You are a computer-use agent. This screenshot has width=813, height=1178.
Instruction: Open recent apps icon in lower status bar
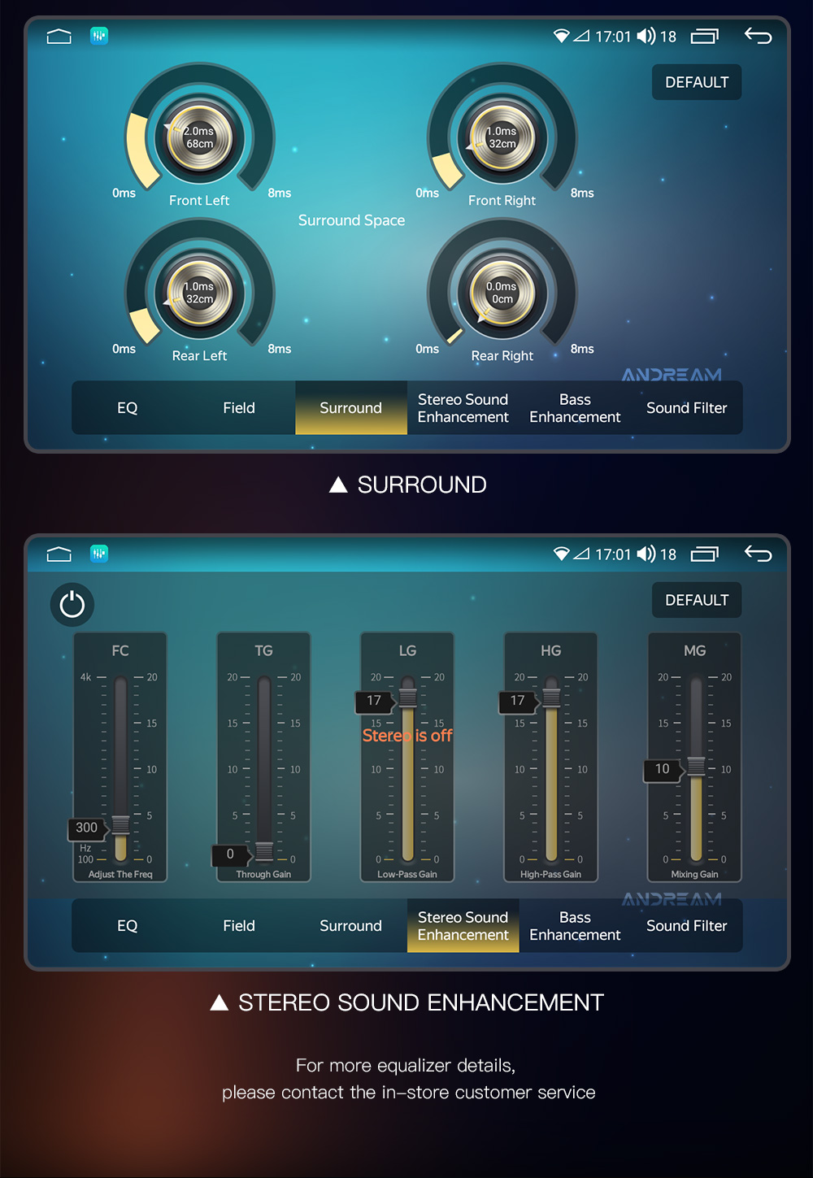click(705, 554)
